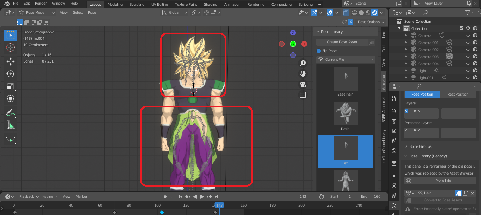The height and width of the screenshot is (215, 481).
Task: Toggle camera view icon in viewport
Action: (x=302, y=84)
